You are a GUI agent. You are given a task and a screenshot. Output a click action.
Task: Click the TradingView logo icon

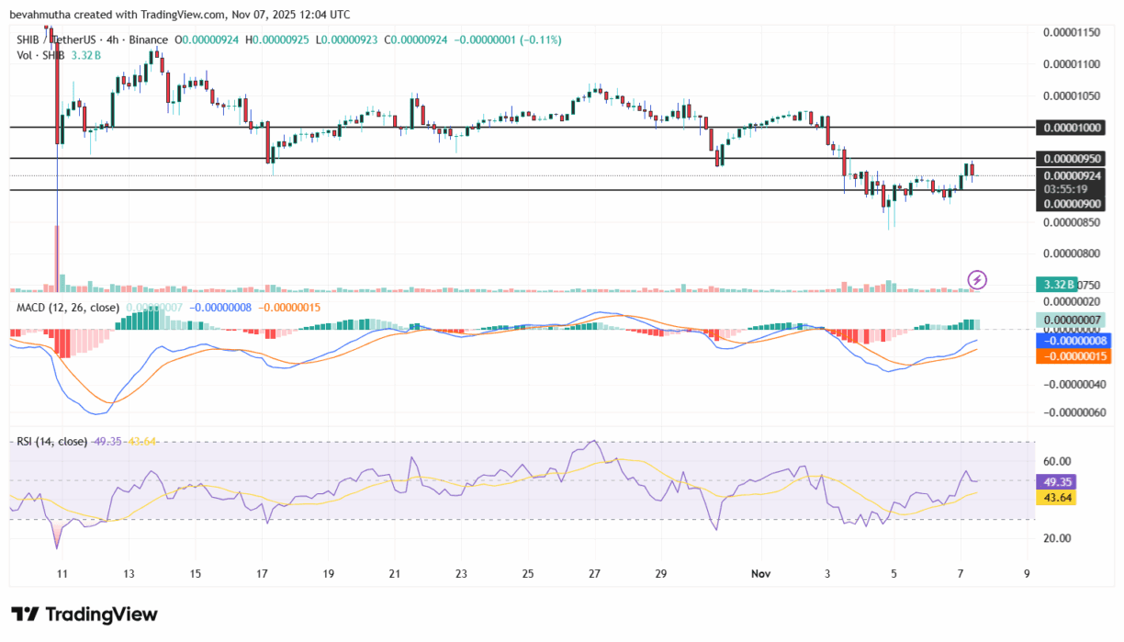pyautogui.click(x=25, y=614)
